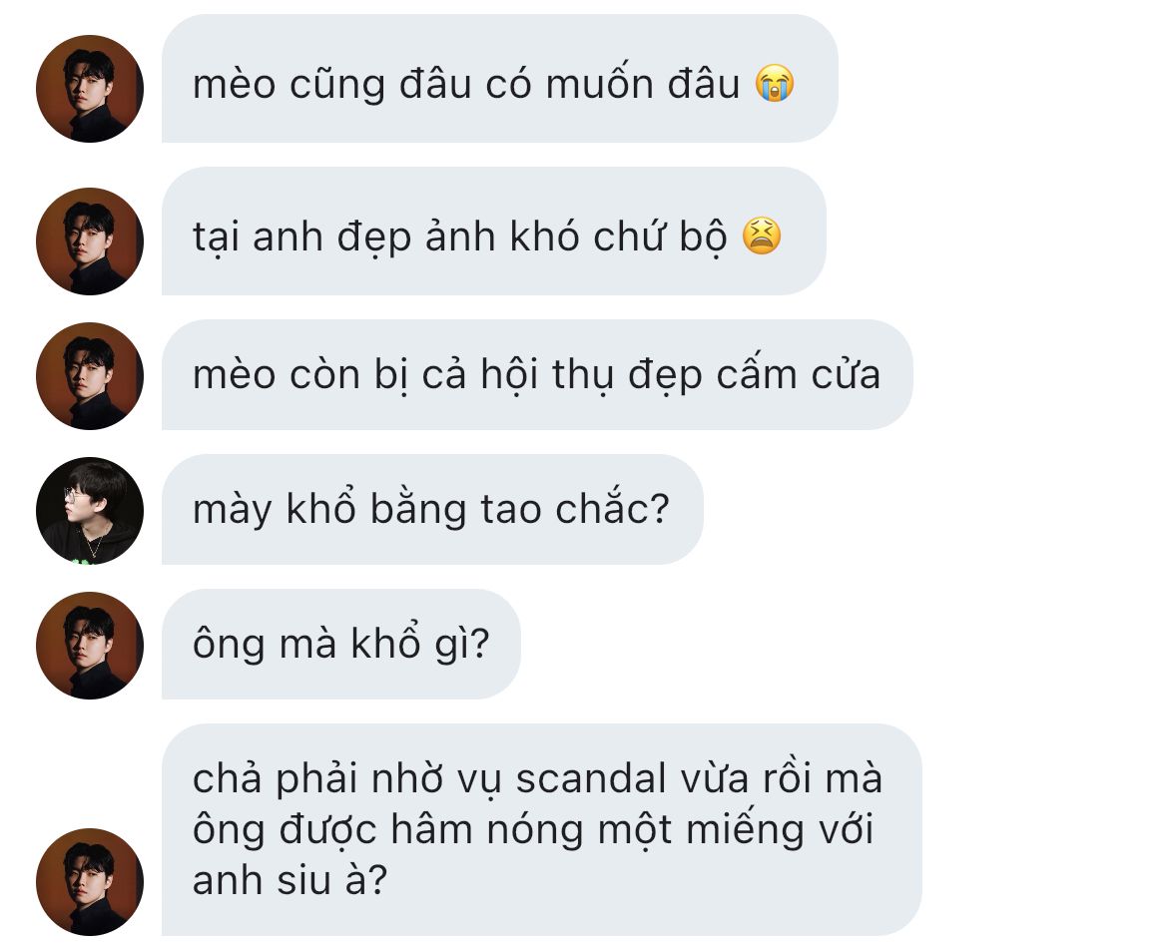This screenshot has width=1168, height=945.
Task: Select message bubble 'tại anh đẹp ảnh khó chứ bộ'
Action: tap(494, 231)
